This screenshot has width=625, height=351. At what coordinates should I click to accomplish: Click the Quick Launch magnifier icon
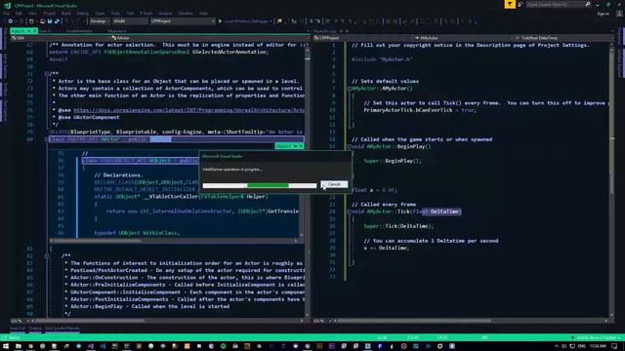click(588, 4)
